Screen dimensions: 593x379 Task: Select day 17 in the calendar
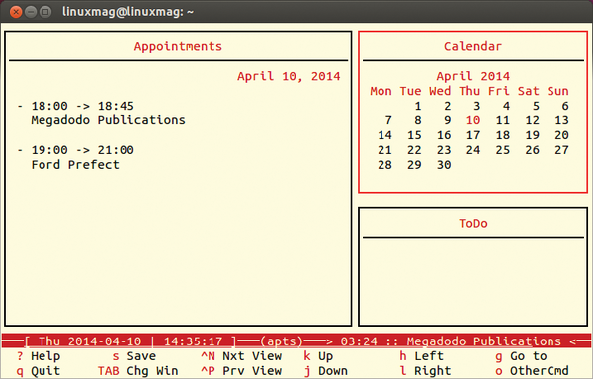(x=473, y=135)
